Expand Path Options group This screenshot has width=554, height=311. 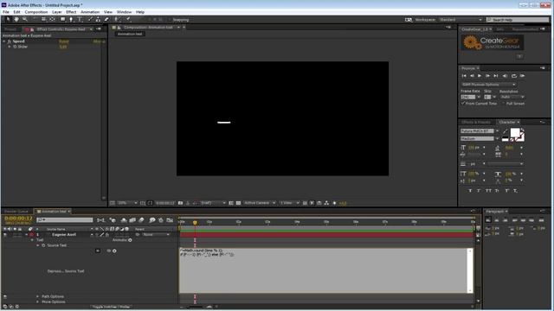tap(37, 296)
